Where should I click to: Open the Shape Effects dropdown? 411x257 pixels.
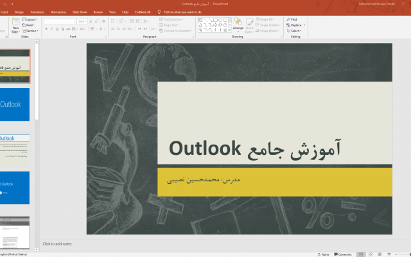(x=268, y=31)
